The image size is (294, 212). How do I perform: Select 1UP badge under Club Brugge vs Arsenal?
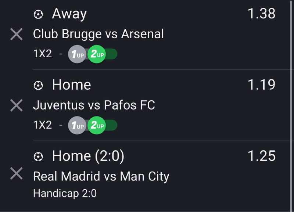(x=77, y=55)
